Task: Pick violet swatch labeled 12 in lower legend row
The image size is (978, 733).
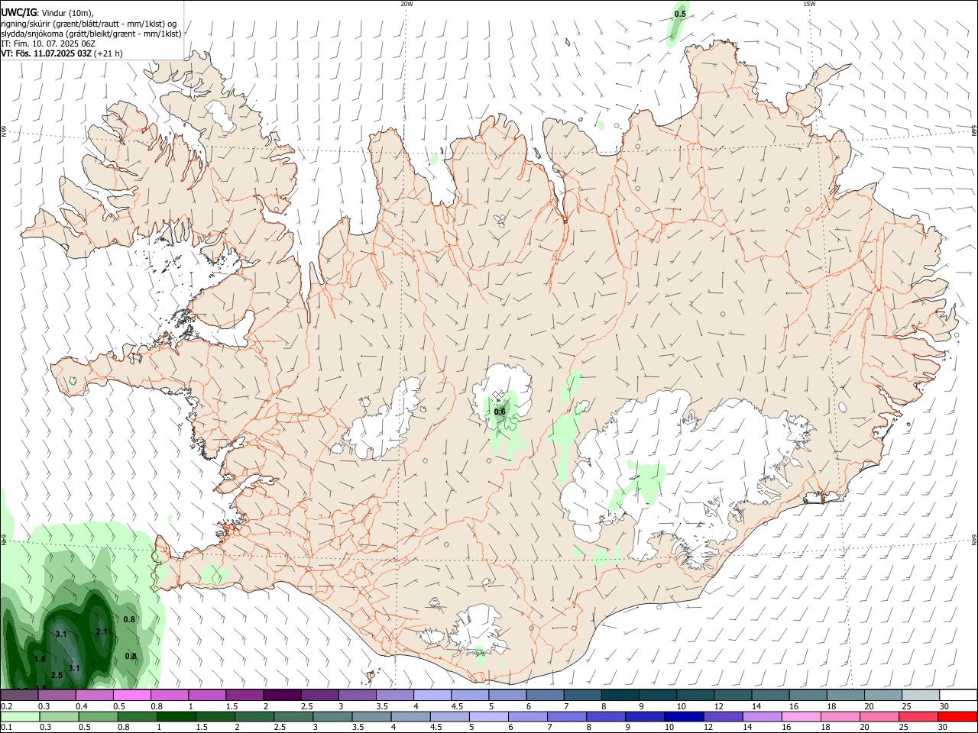Action: click(723, 716)
